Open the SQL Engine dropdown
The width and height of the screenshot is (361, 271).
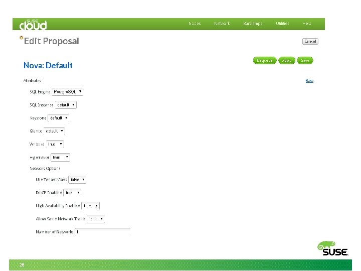point(67,92)
